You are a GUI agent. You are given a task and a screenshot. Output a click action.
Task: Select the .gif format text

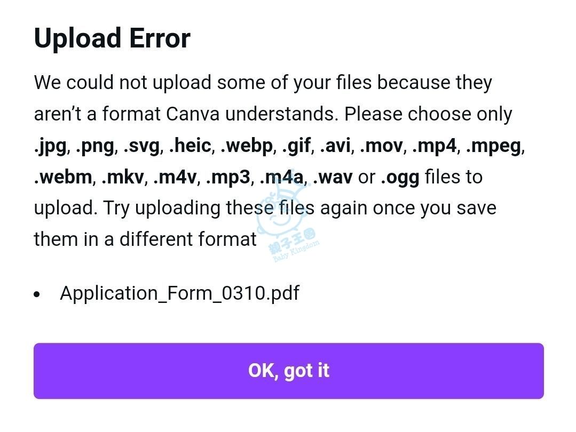pos(296,146)
